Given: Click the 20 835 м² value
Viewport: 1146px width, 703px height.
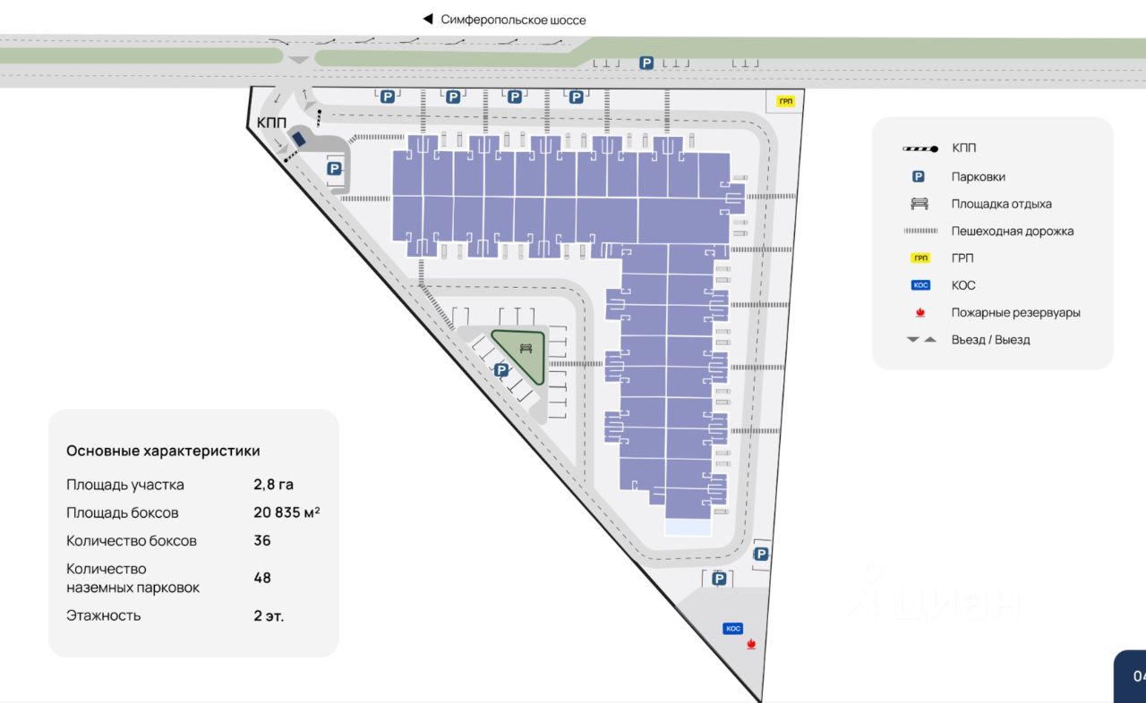Looking at the screenshot, I should click(x=286, y=512).
